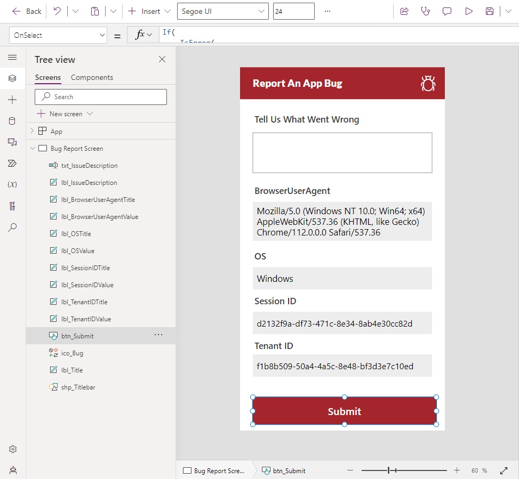Open the App checker stethoscope icon
519x479 pixels.
coord(425,11)
